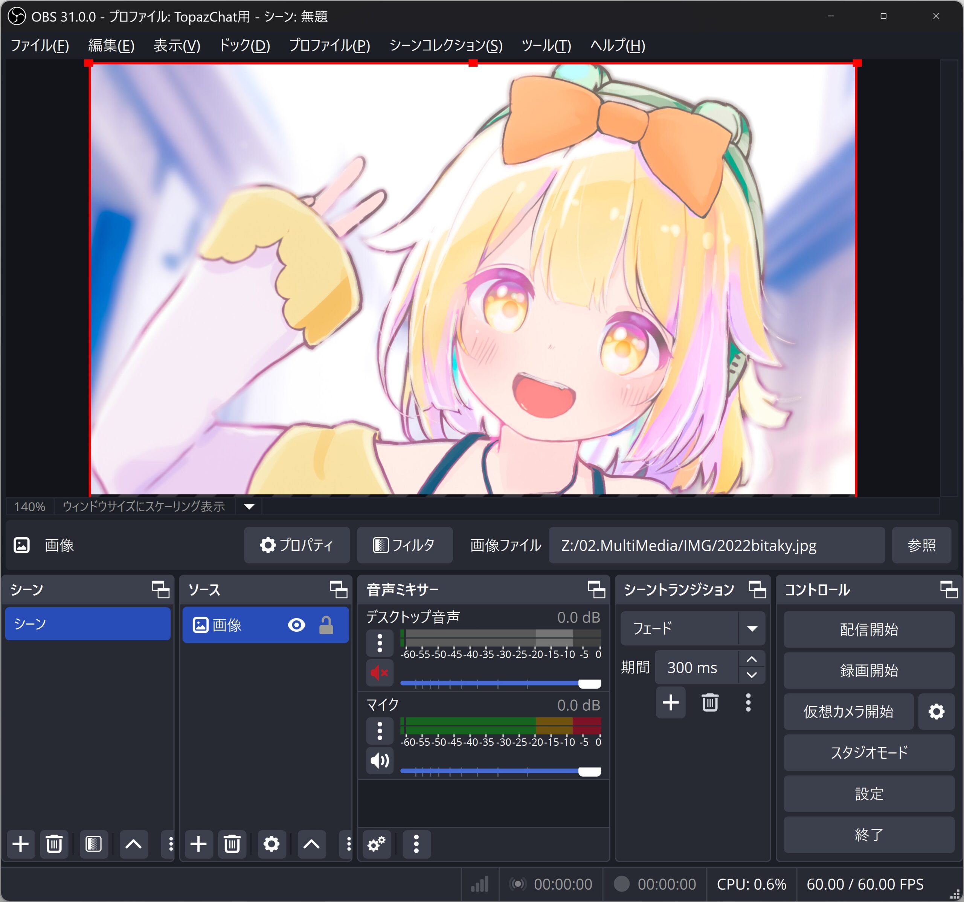964x902 pixels.
Task: Add a new source with plus icon
Action: (x=198, y=844)
